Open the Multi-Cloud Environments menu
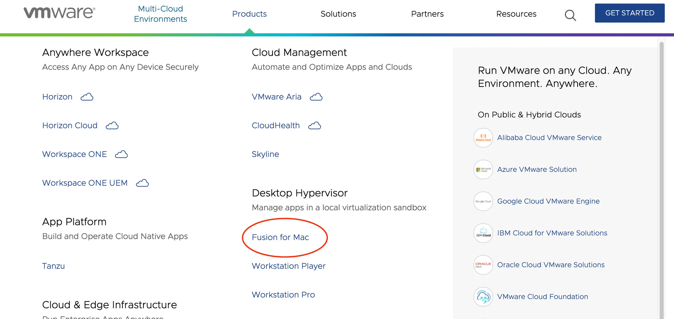This screenshot has width=674, height=319. coord(160,14)
